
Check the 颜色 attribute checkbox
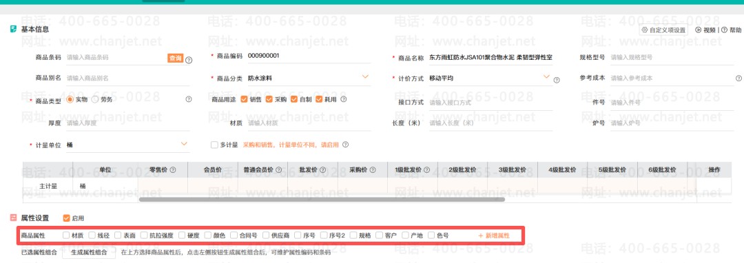(208, 235)
